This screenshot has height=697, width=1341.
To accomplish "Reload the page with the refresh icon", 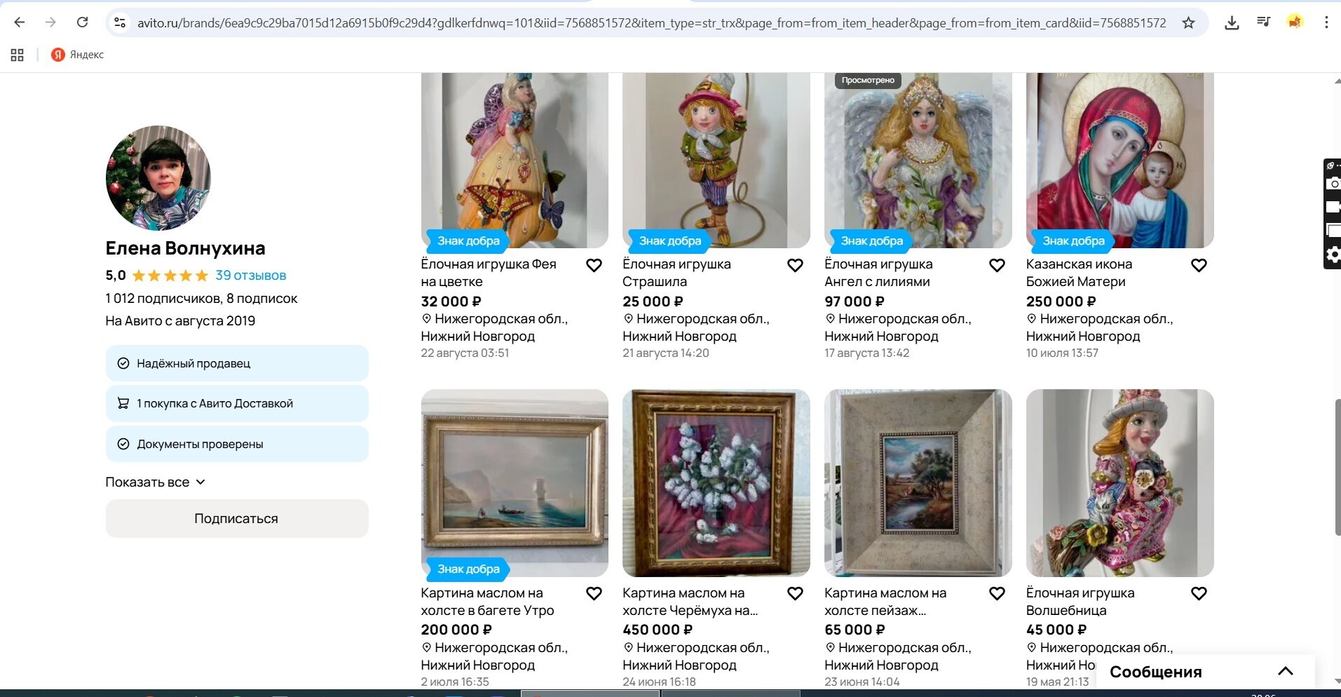I will (x=82, y=22).
